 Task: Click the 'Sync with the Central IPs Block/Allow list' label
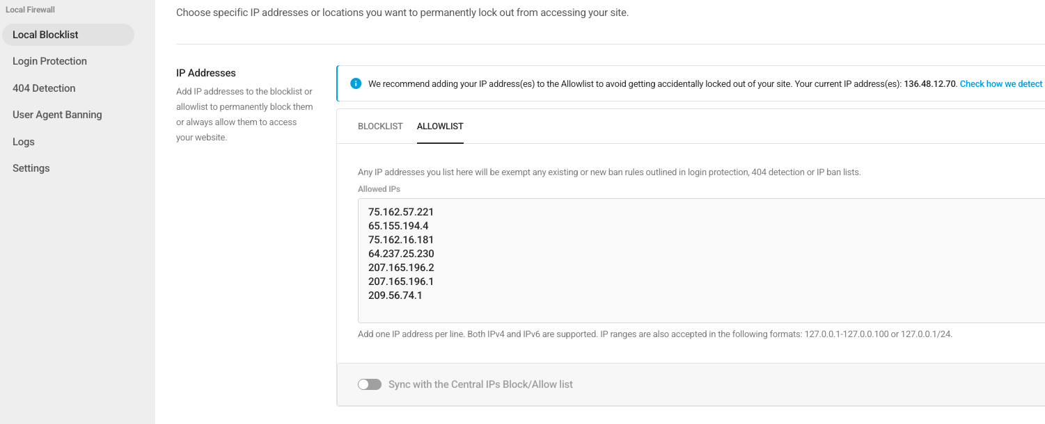[480, 384]
